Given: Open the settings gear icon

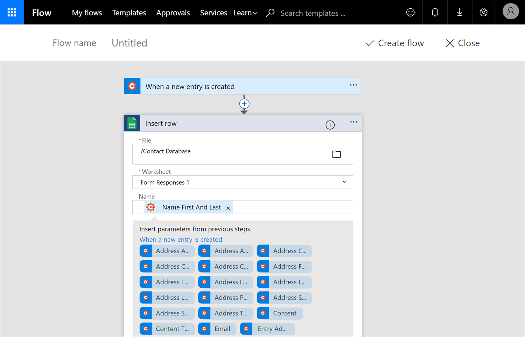Looking at the screenshot, I should pyautogui.click(x=483, y=13).
